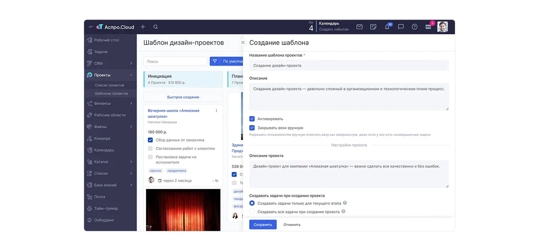Click the Отменить button

(x=292, y=225)
